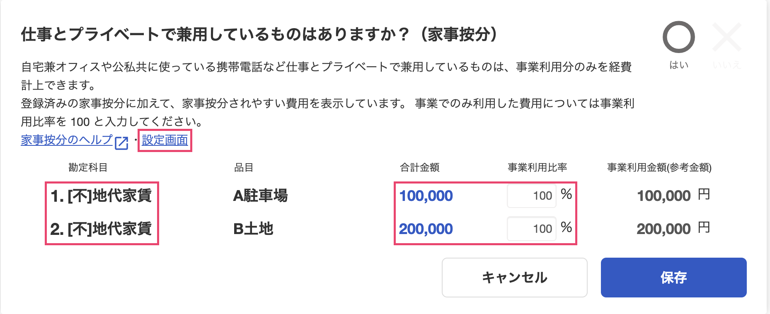Click the external link icon beside help link
The height and width of the screenshot is (314, 770).
click(x=121, y=143)
